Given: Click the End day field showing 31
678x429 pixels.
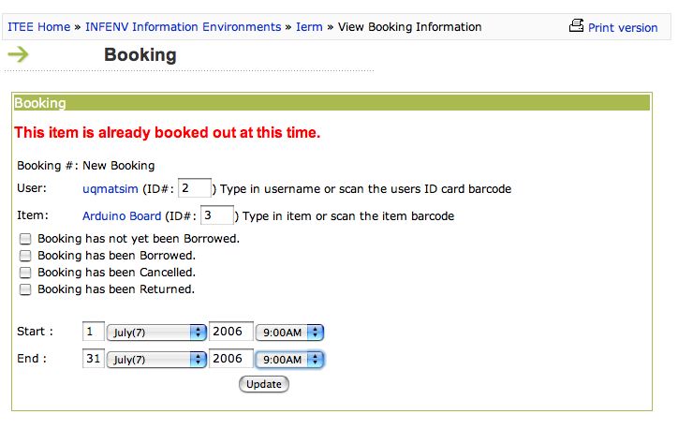Looking at the screenshot, I should pyautogui.click(x=94, y=359).
